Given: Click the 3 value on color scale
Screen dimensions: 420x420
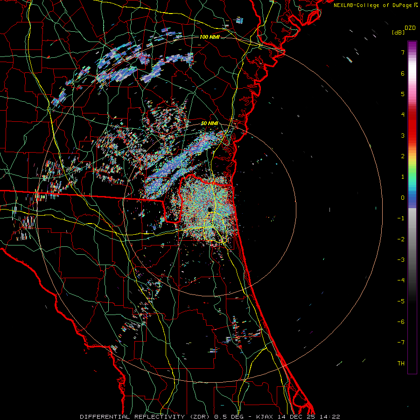Looking at the screenshot, I should pyautogui.click(x=403, y=135).
